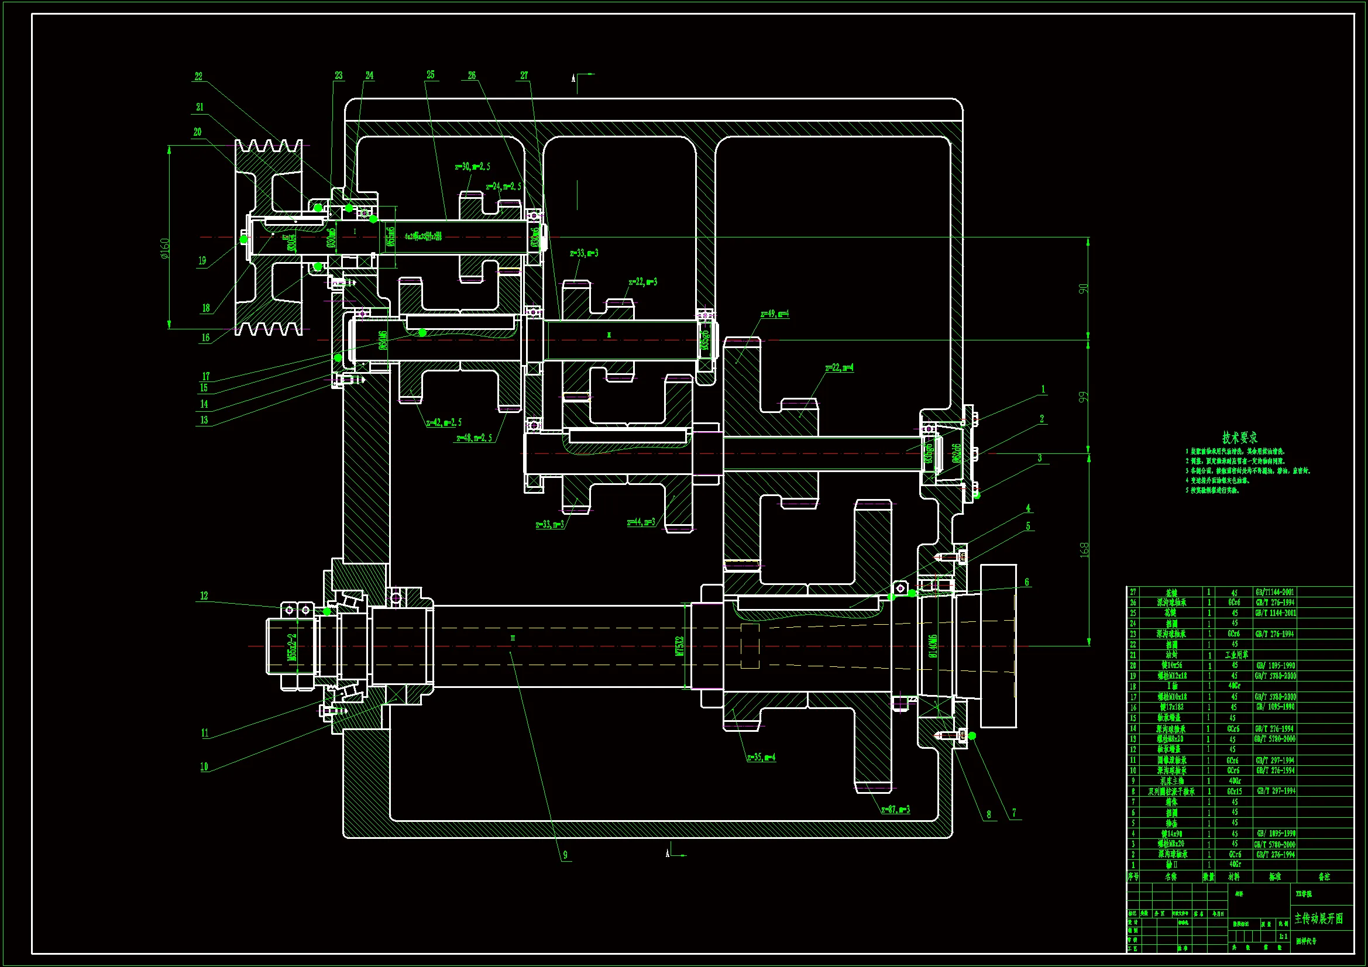This screenshot has width=1368, height=967.
Task: Click part balloon number 12
Action: click(204, 596)
